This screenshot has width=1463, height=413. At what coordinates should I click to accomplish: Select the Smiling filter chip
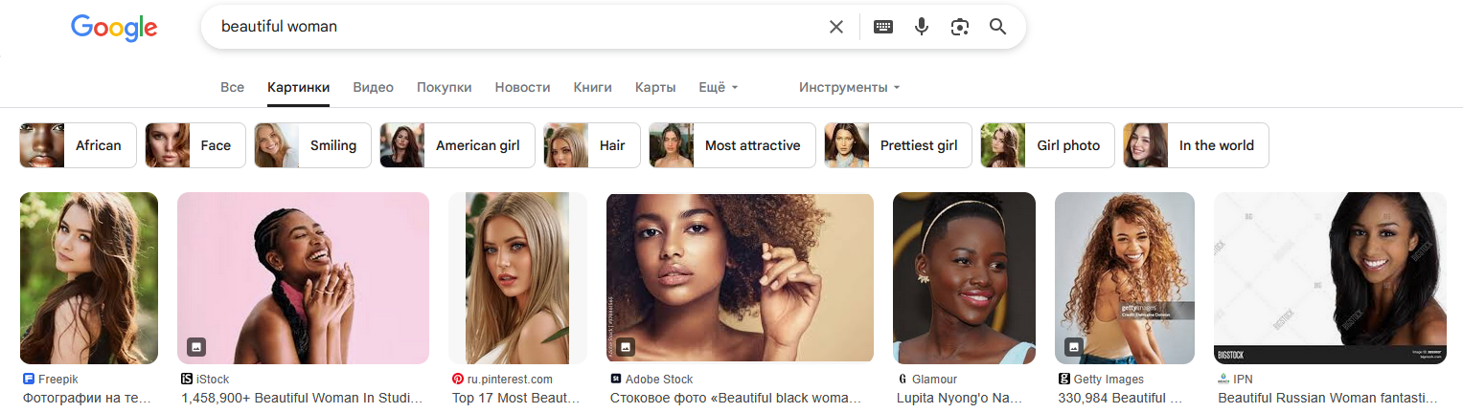pos(311,145)
